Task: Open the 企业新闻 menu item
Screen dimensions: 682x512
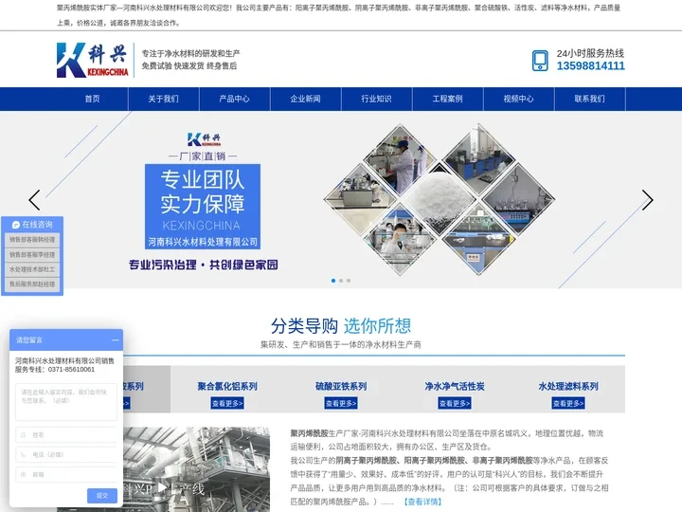Action: coord(305,99)
